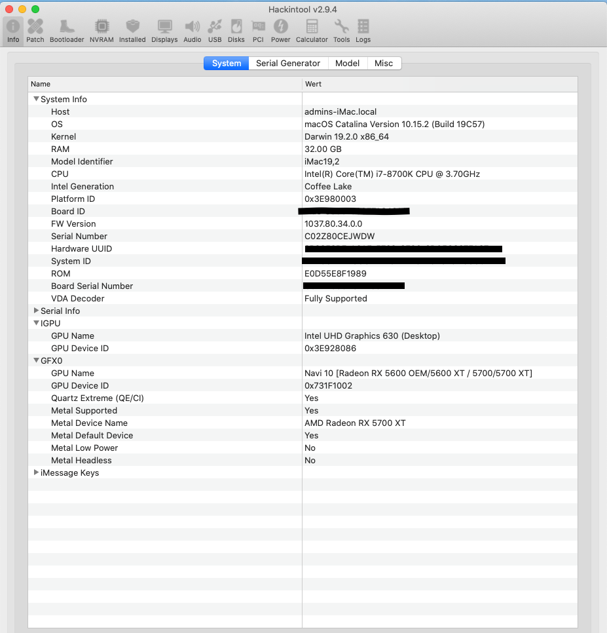Select the Metal Default Device row
607x633 pixels.
coord(303,435)
